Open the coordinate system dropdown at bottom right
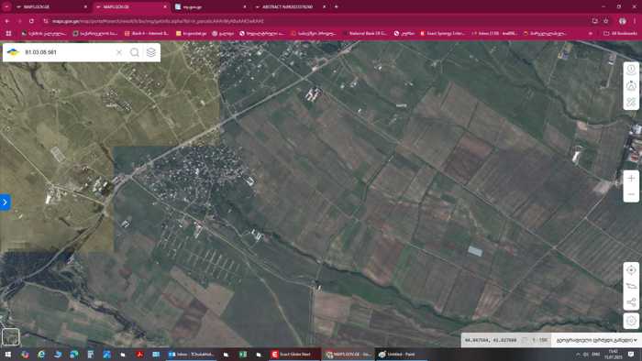Viewport: 642px width, 361px height. [x=596, y=340]
